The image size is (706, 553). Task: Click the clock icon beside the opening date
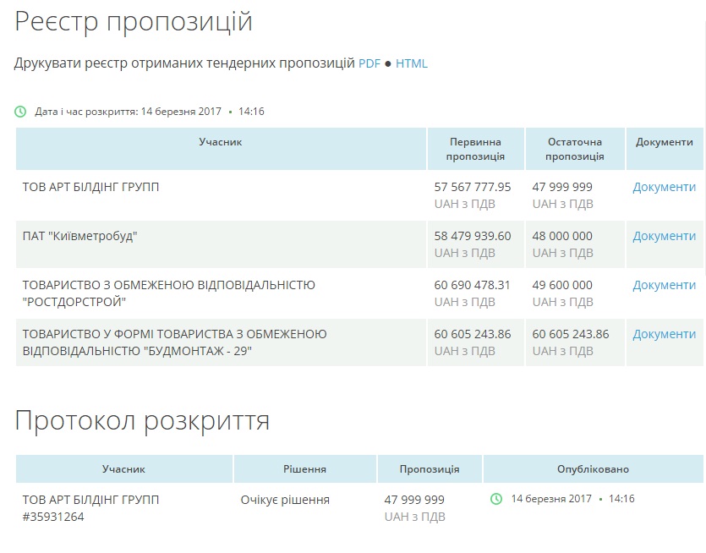tap(21, 112)
